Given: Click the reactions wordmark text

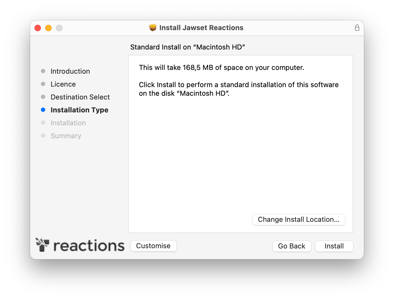Looking at the screenshot, I should [89, 246].
